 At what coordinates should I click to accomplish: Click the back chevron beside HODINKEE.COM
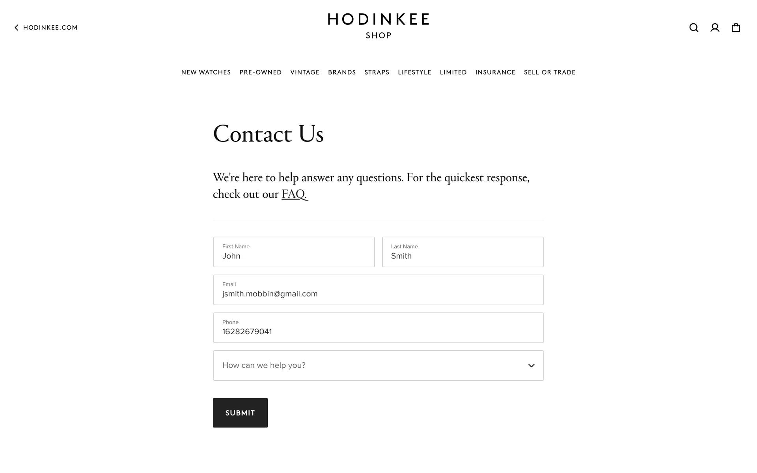click(17, 28)
